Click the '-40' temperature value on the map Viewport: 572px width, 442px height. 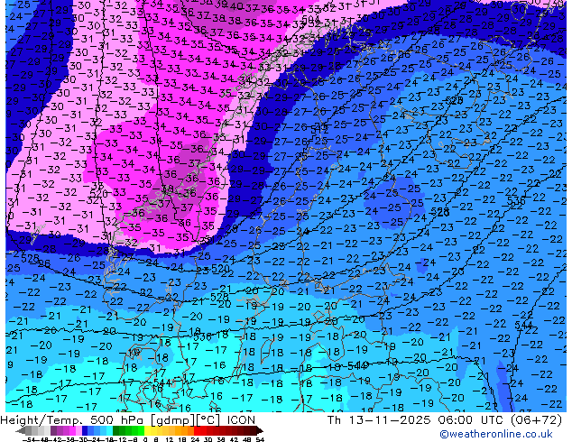[234, 6]
